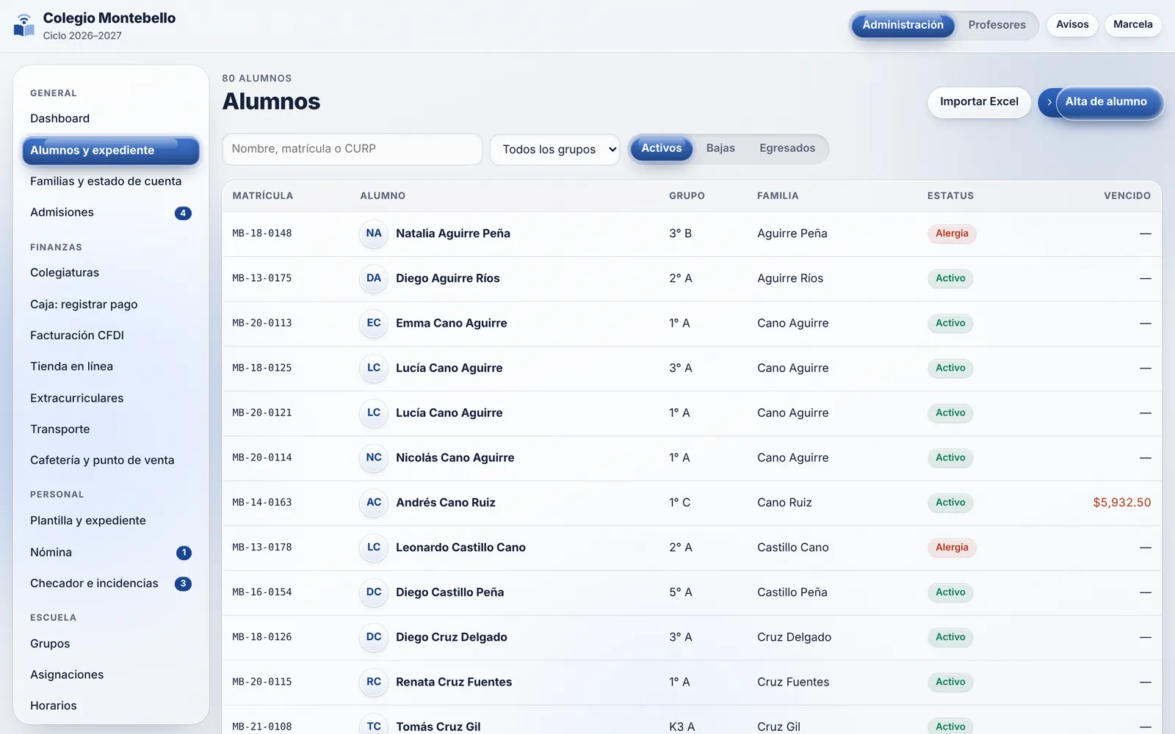This screenshot has height=734, width=1175.
Task: Click the AC avatar for Andrés Cano Ruiz
Action: (374, 502)
